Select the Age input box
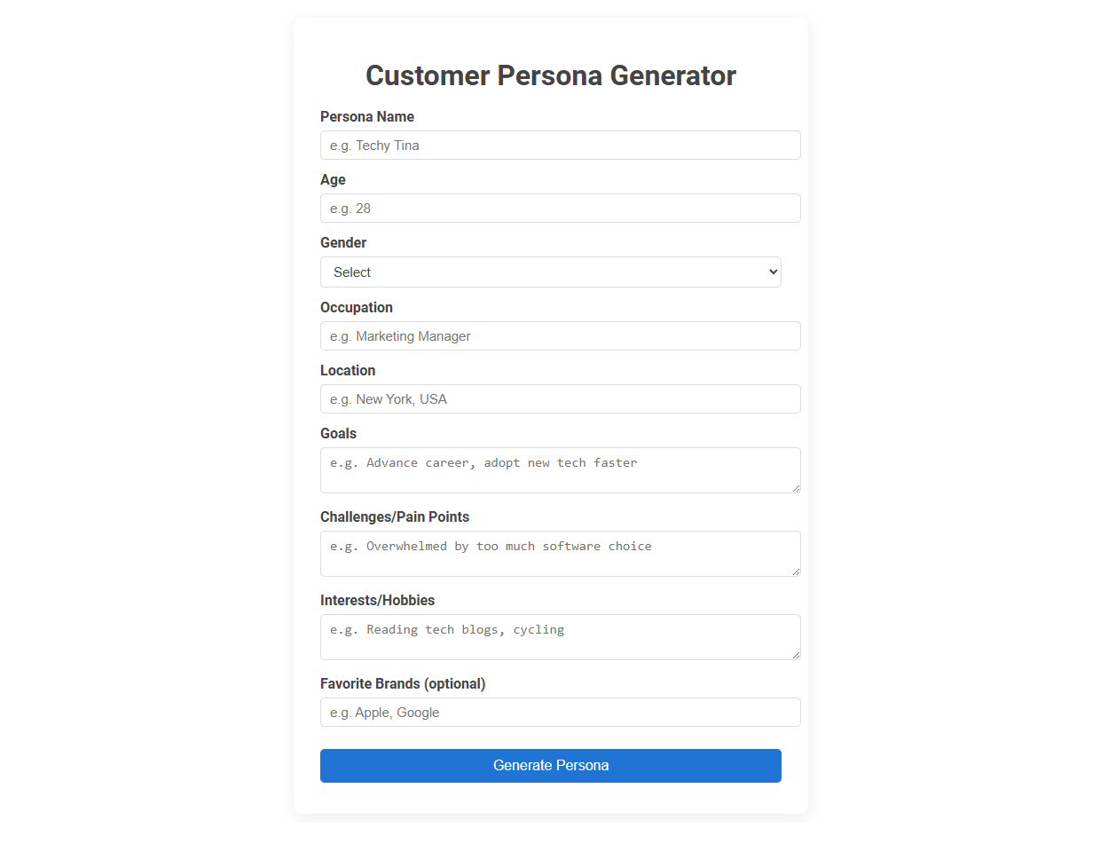This screenshot has height=867, width=1100. click(x=560, y=208)
